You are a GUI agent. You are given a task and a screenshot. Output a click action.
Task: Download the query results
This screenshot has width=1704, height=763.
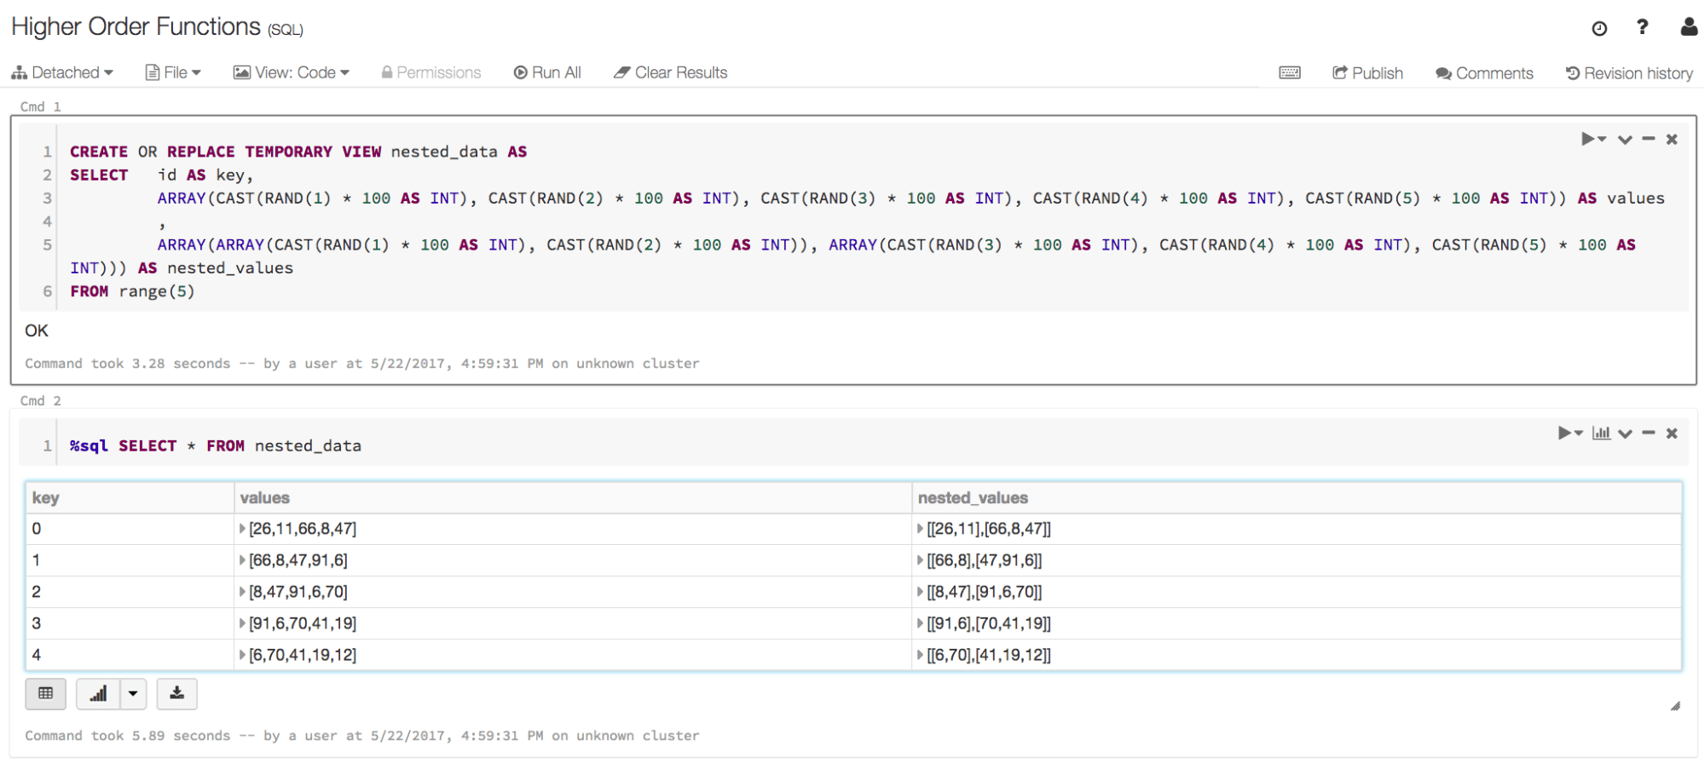pyautogui.click(x=176, y=694)
